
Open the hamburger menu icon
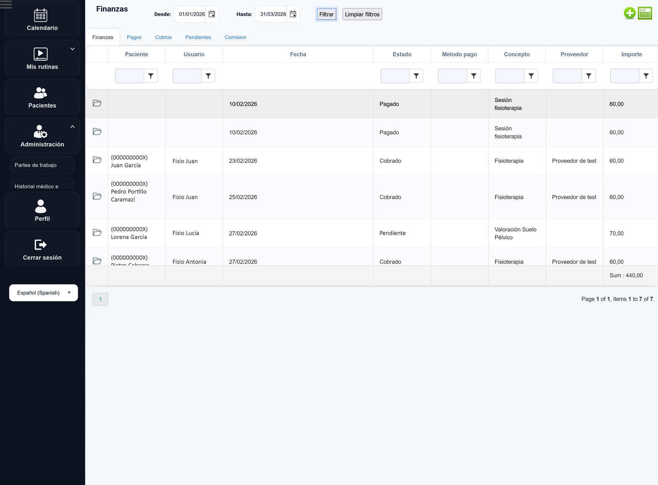[6, 4]
